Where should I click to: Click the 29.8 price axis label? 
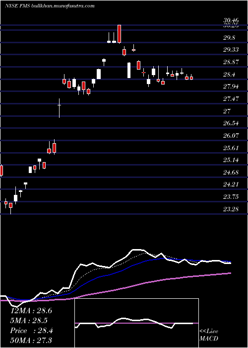[229, 37]
